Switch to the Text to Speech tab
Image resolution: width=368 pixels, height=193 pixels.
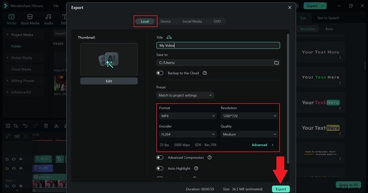pos(328,18)
